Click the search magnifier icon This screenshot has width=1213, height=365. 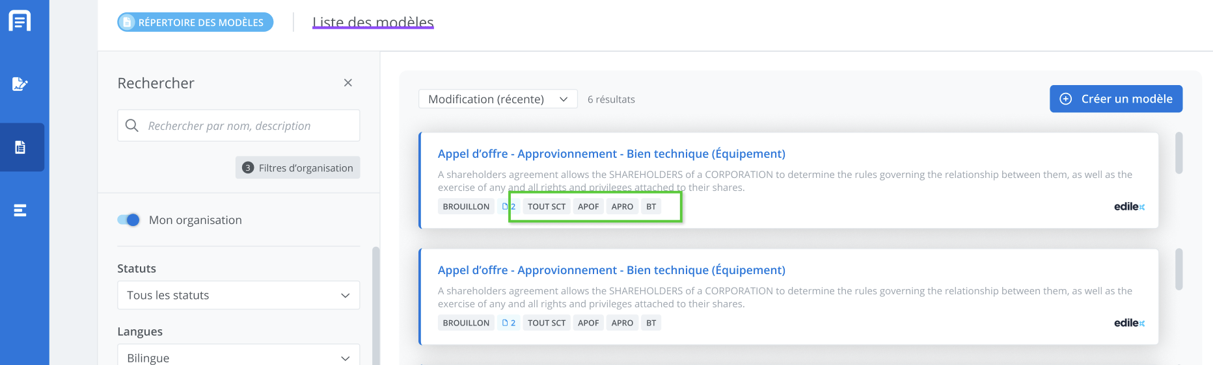pos(131,125)
